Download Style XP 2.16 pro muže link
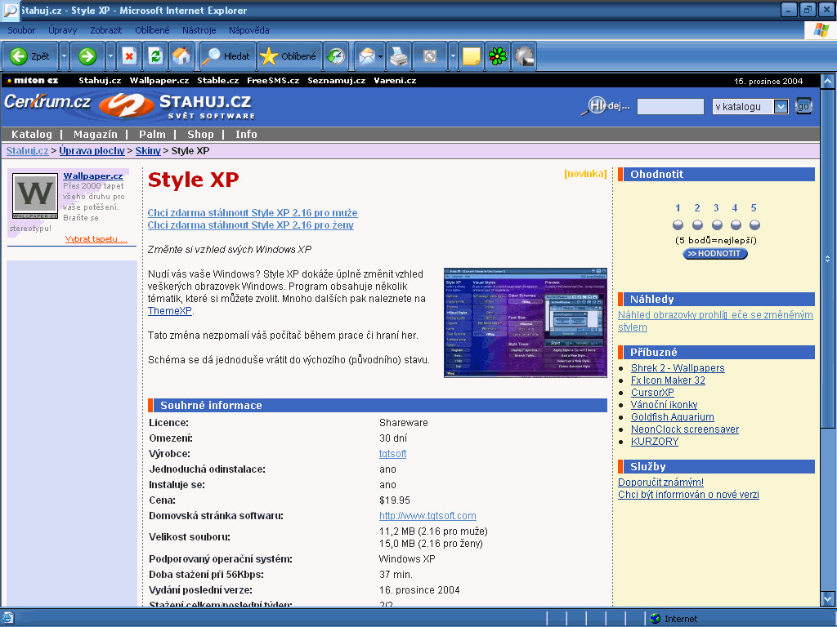837x627 pixels. tap(253, 213)
